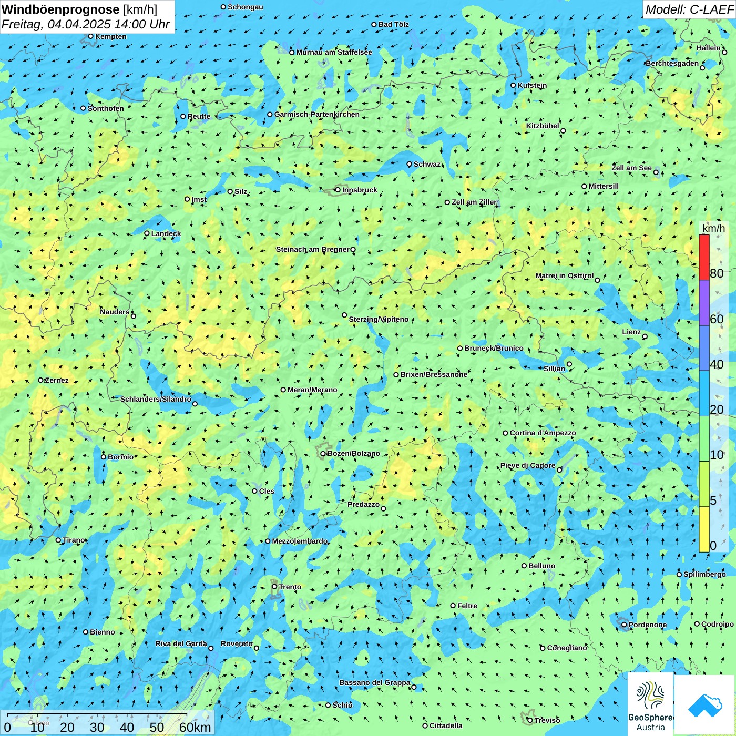Select the Cles label

coord(267,491)
